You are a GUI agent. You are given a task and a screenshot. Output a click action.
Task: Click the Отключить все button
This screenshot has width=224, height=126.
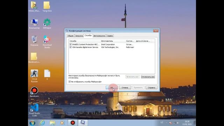click(148, 77)
